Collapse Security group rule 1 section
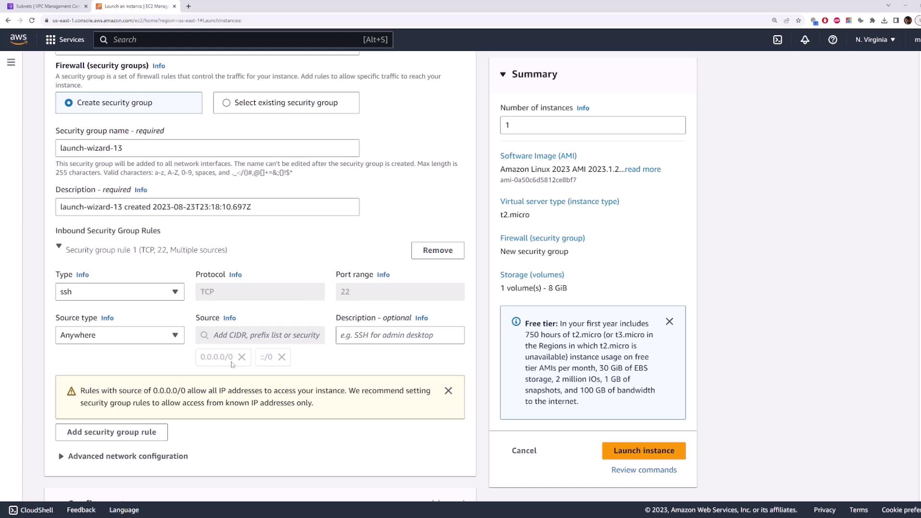Image resolution: width=921 pixels, height=518 pixels. (x=59, y=246)
